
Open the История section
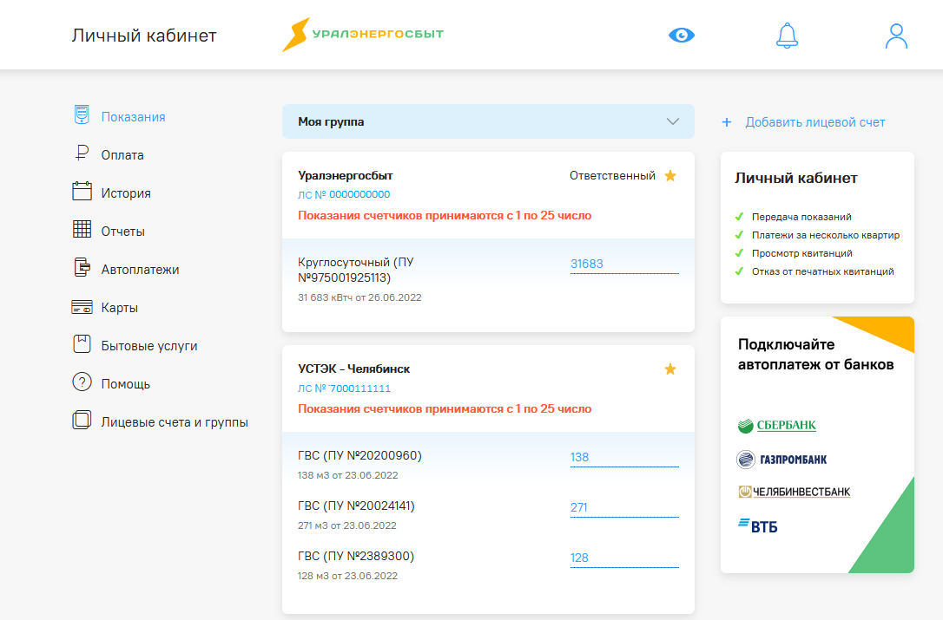126,193
